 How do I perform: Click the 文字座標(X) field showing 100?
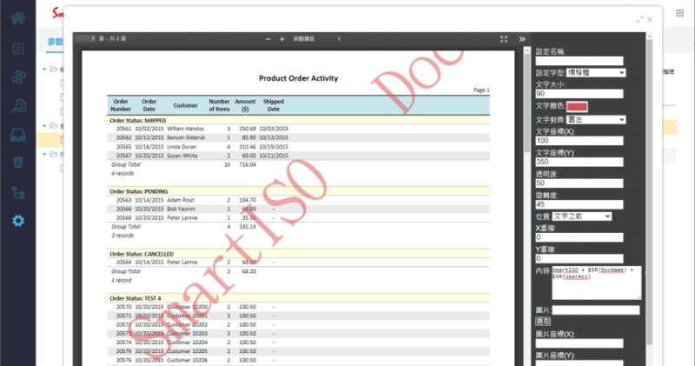(x=579, y=141)
